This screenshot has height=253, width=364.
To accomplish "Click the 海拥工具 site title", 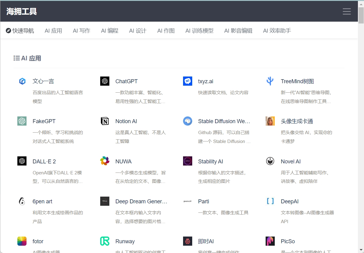I will [x=22, y=12].
